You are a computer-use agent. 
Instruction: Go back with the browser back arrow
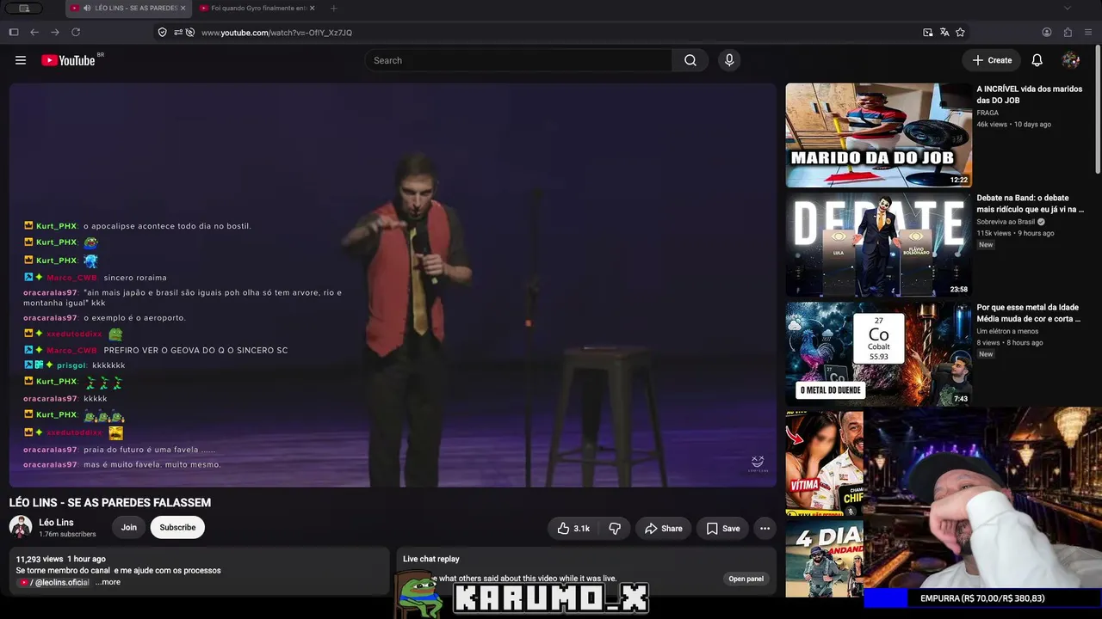click(34, 33)
